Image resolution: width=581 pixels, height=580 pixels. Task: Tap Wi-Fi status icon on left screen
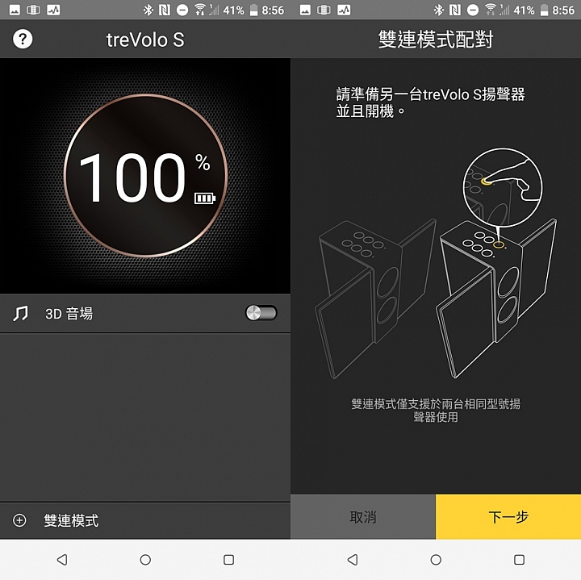[200, 10]
